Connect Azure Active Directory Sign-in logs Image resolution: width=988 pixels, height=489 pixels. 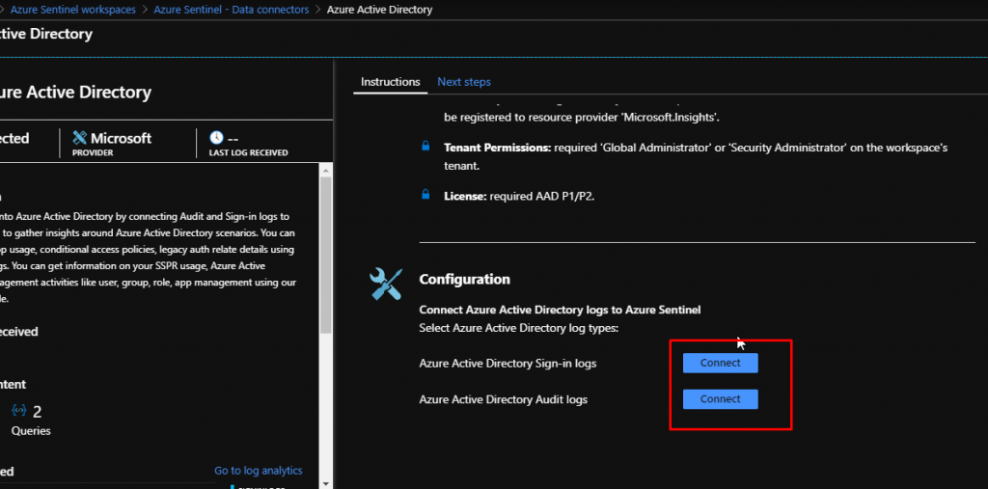720,364
